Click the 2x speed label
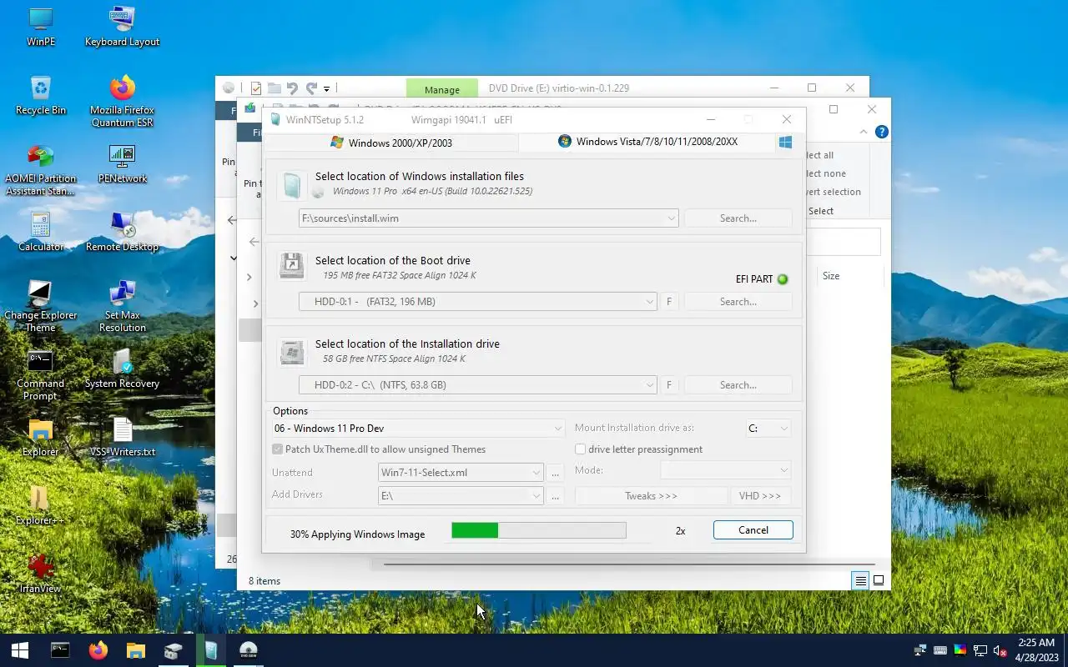This screenshot has height=667, width=1068. pyautogui.click(x=680, y=531)
